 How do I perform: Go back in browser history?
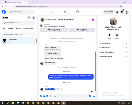(2, 6)
